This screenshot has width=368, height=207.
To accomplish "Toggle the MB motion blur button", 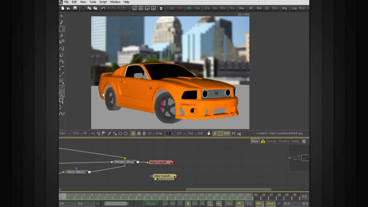I will (x=239, y=204).
